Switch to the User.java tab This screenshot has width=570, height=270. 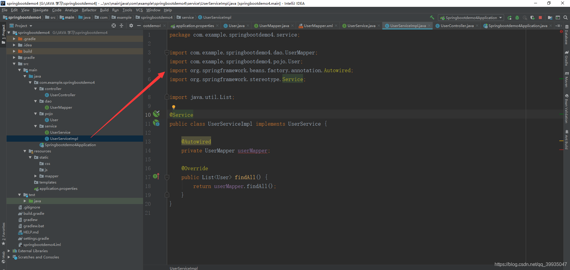click(237, 26)
